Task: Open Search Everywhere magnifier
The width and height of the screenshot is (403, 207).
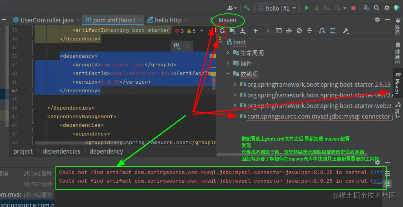Action: coord(377,8)
